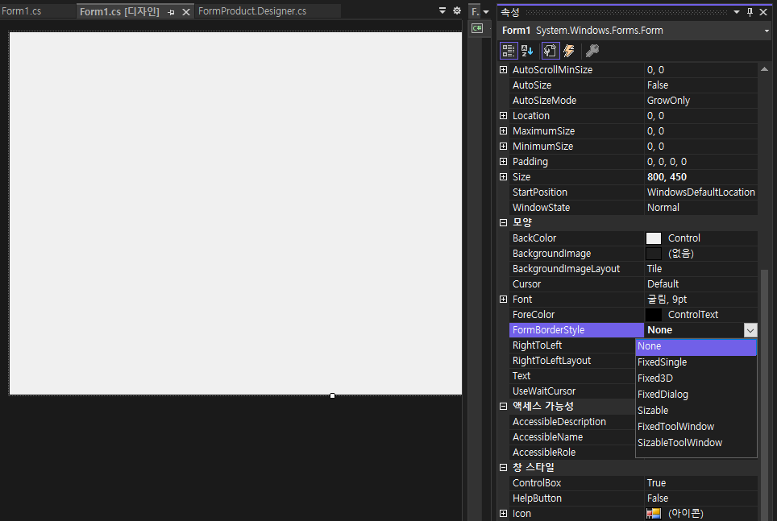This screenshot has height=521, width=777.
Task: Choose FixedToolWindow border style
Action: point(696,427)
